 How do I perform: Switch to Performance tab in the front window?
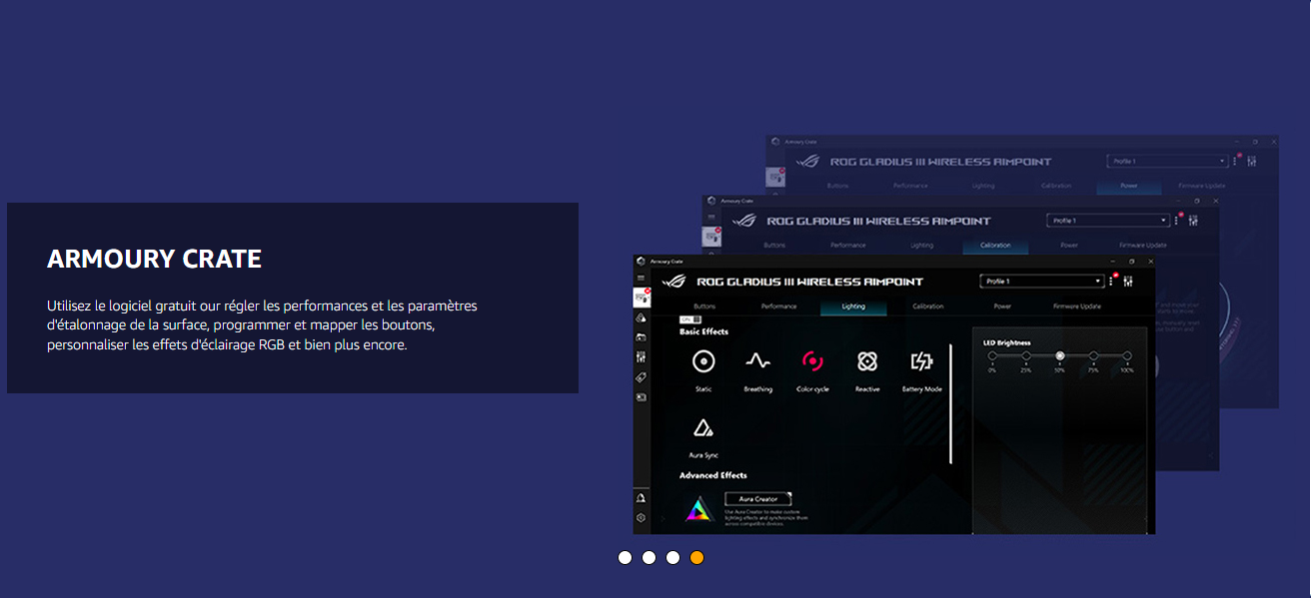click(x=778, y=306)
